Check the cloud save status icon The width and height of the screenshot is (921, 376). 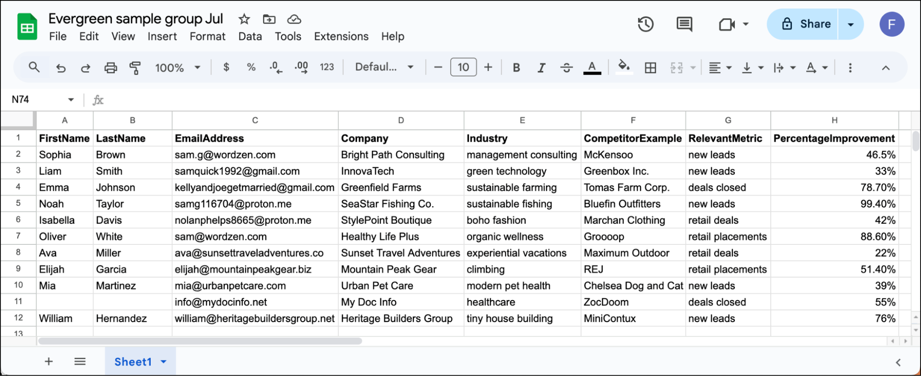point(294,19)
